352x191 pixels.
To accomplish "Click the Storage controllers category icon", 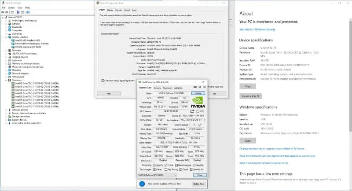I will 9,117.
